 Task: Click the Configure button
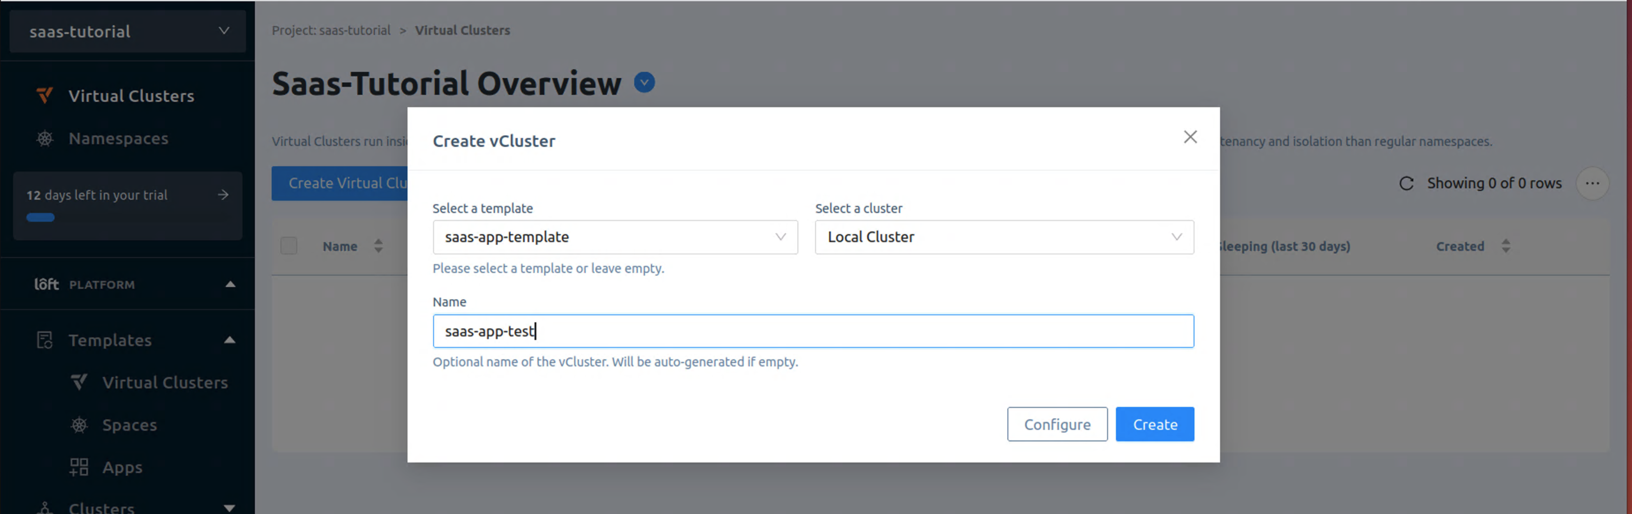pyautogui.click(x=1057, y=424)
